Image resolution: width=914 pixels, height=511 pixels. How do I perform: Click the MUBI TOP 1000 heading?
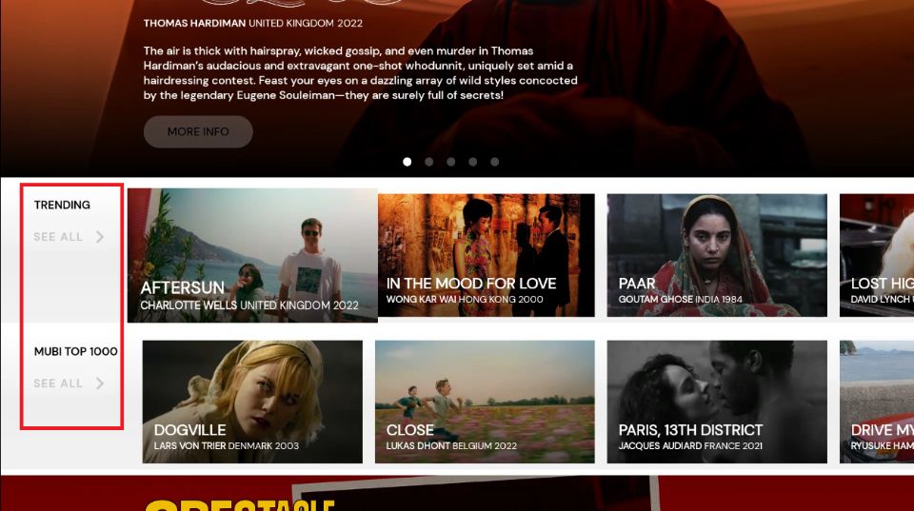(76, 351)
